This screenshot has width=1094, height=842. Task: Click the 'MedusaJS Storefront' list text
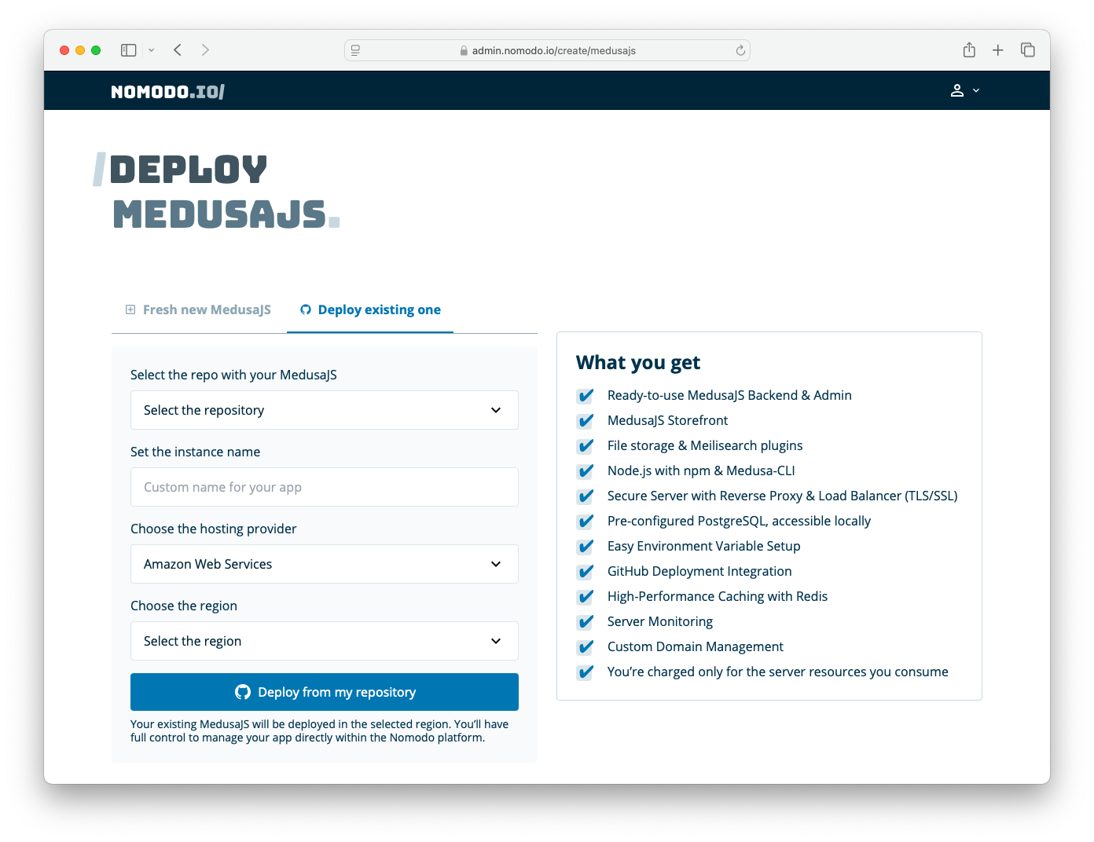tap(667, 420)
